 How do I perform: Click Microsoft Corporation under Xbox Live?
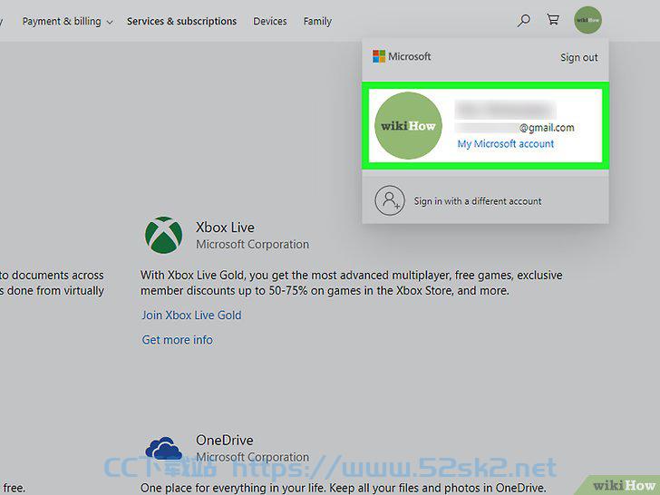[x=253, y=244]
